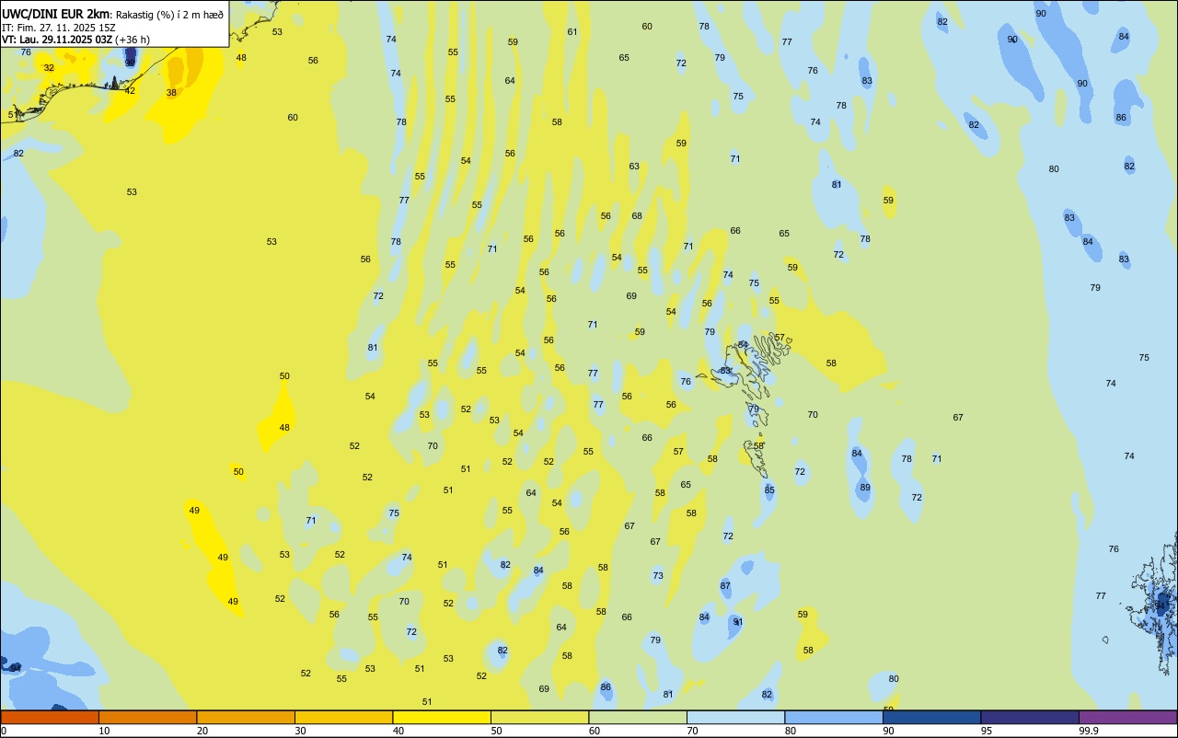
Task: Click the 40–50 bright yellow legend swatch
Action: [442, 717]
